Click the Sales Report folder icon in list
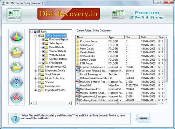The width and height of the screenshot is (175, 129). click(78, 45)
